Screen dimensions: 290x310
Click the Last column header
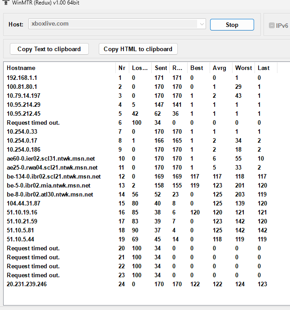tap(264, 68)
